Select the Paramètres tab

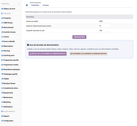tap(35, 5)
